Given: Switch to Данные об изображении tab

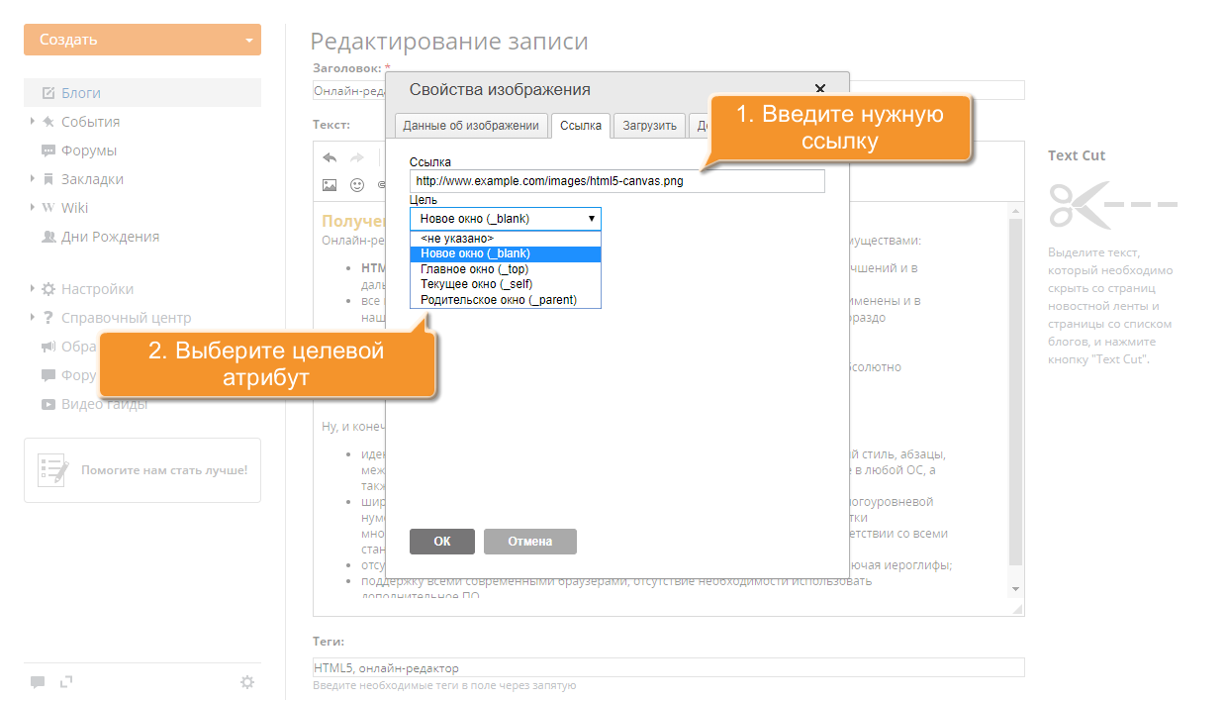Looking at the screenshot, I should tap(471, 125).
